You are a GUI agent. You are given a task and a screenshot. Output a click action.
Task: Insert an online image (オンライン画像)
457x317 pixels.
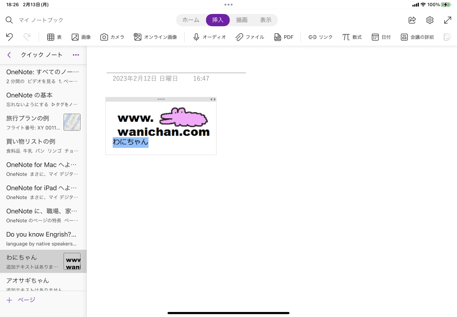(155, 37)
